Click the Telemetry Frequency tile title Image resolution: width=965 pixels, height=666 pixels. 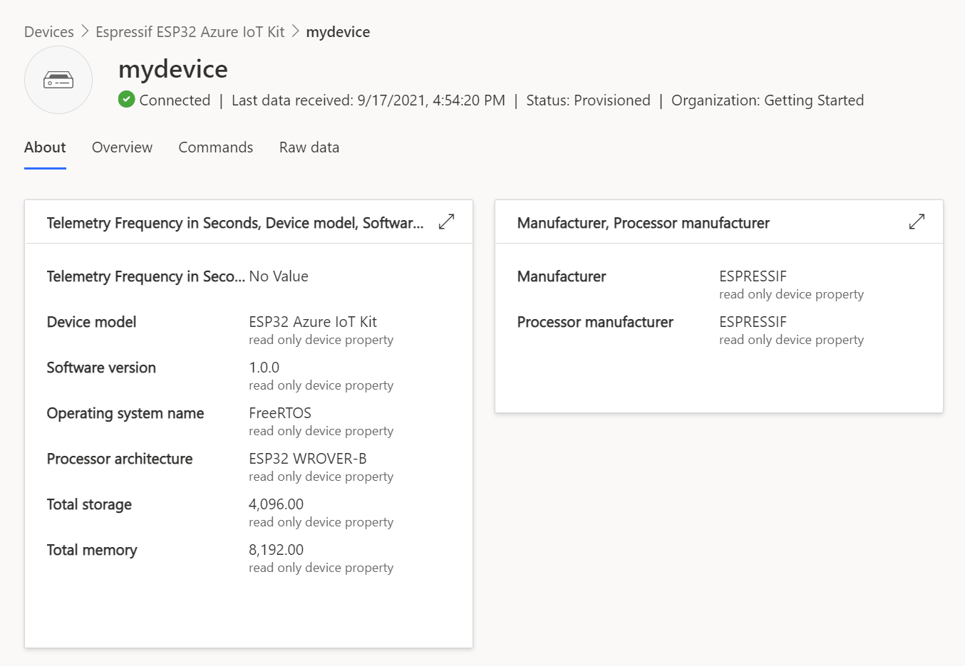click(235, 223)
